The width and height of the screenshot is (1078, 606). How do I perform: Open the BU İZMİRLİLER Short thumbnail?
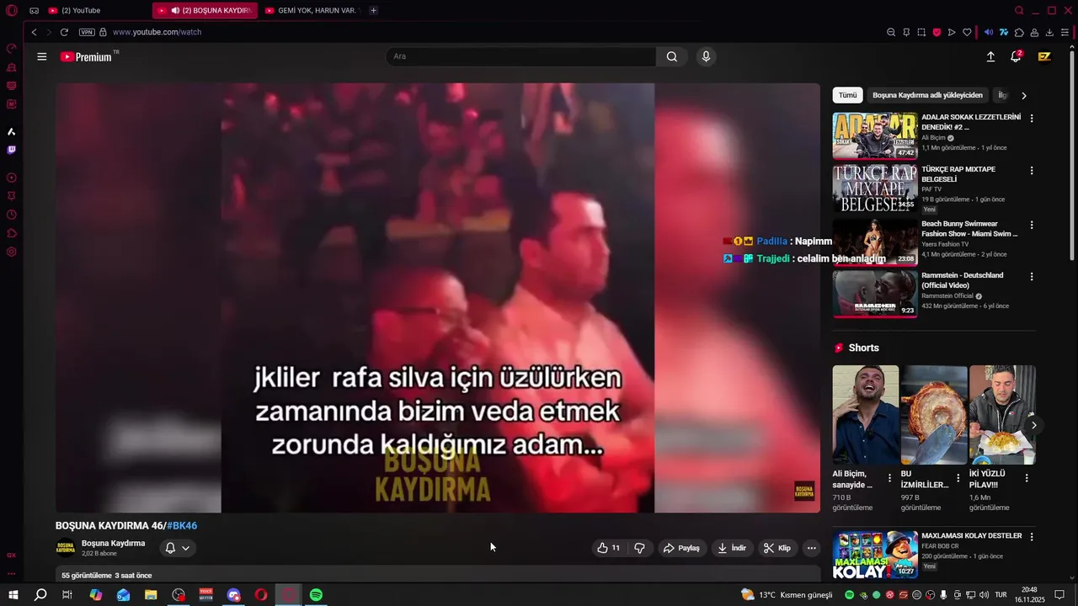pos(934,415)
